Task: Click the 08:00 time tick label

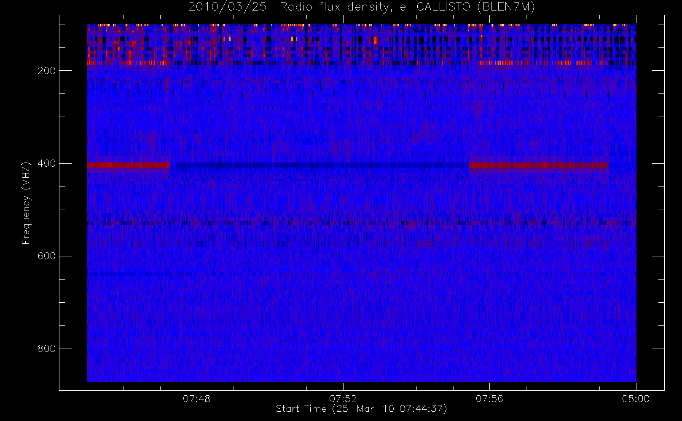Action: (x=636, y=399)
